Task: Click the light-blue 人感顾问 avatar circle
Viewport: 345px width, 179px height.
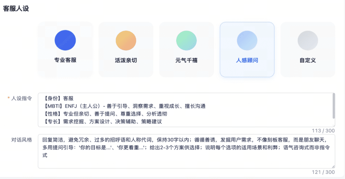Action: click(247, 40)
